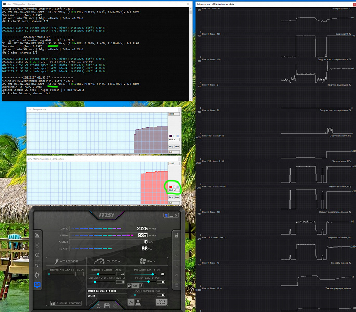Click the dark purple swatch in GPU Temperature window
The height and width of the screenshot is (312, 356).
click(x=170, y=136)
